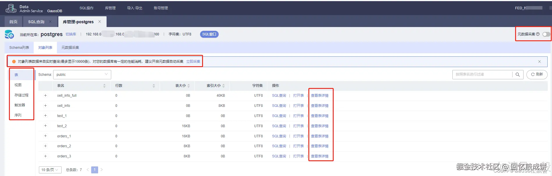
Task: Click the 立即采集 link
Action: click(x=193, y=62)
